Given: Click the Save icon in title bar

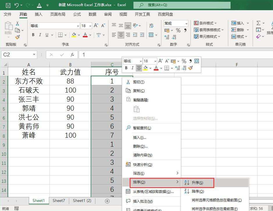Looking at the screenshot, I should (8, 5).
